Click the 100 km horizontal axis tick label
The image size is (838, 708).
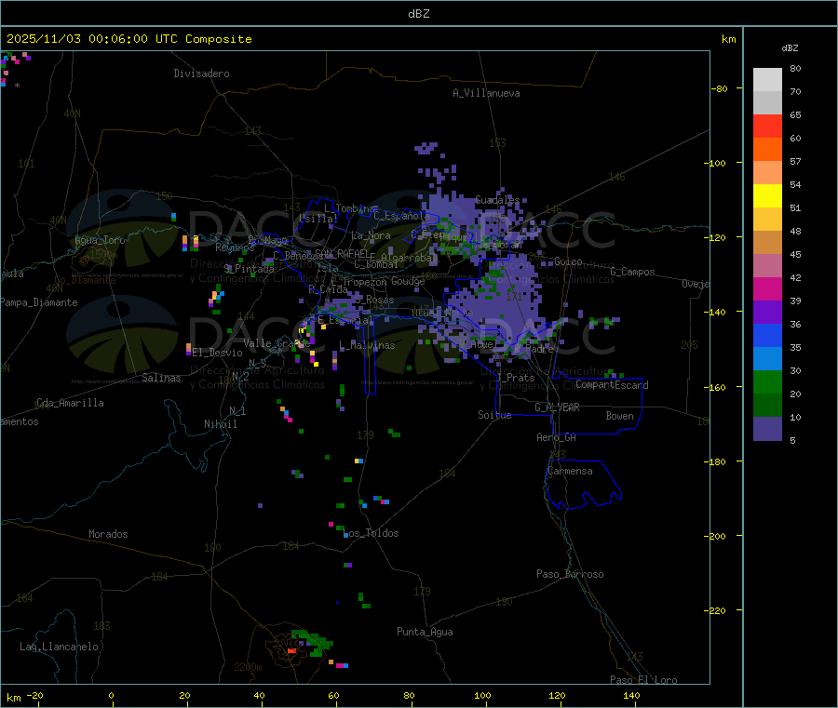[x=482, y=695]
